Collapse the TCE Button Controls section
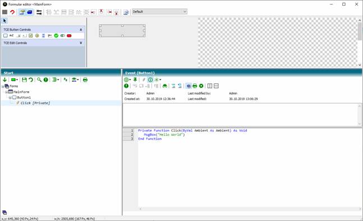Viewport: 363px width, 221px height. [x=81, y=30]
